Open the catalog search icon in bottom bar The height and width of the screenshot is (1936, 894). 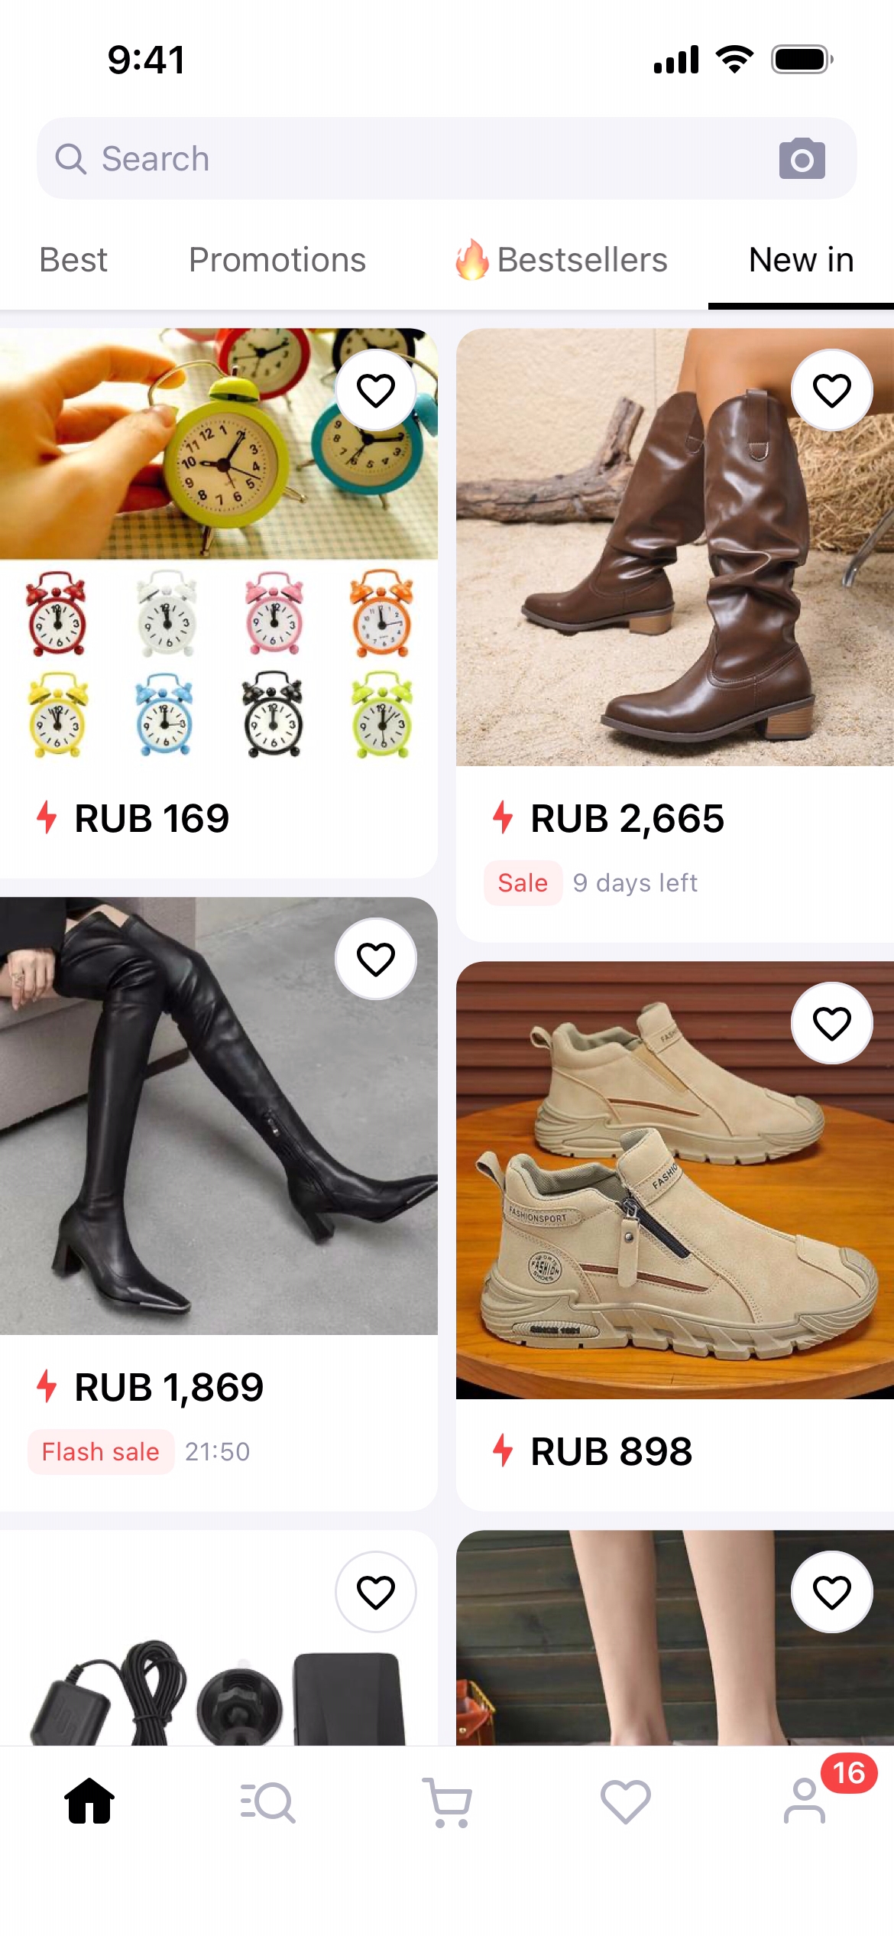coord(268,1802)
